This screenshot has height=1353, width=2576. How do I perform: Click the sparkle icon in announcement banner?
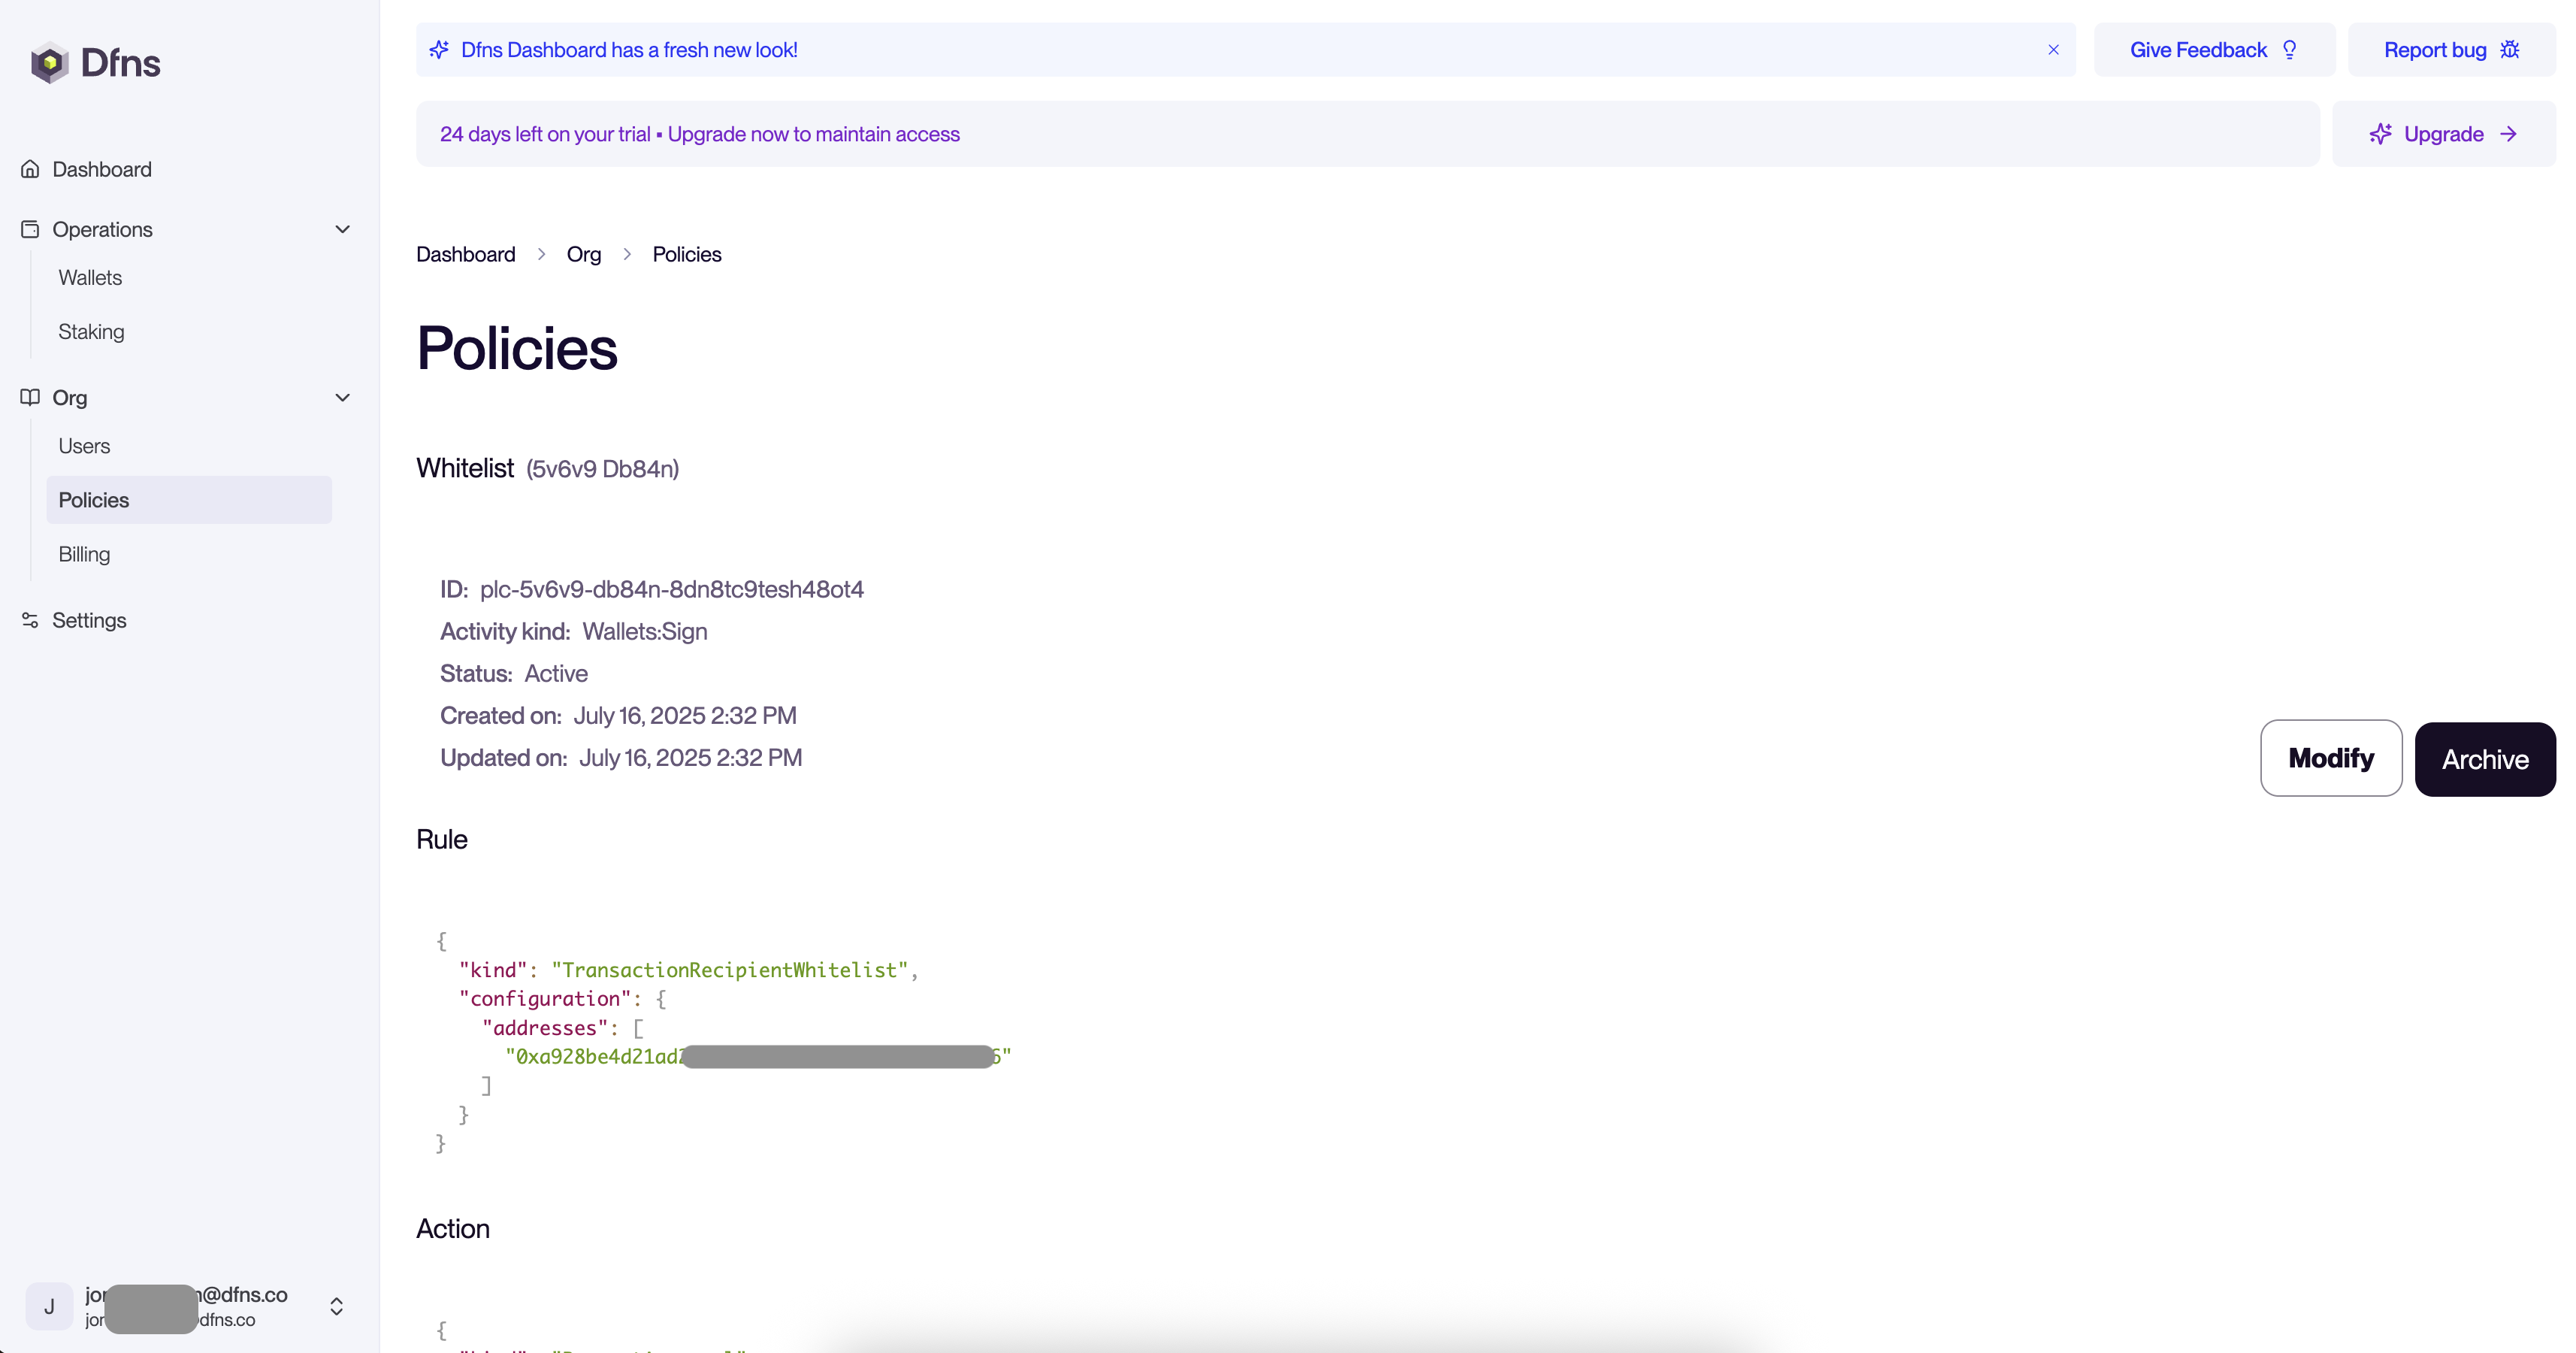[x=439, y=50]
